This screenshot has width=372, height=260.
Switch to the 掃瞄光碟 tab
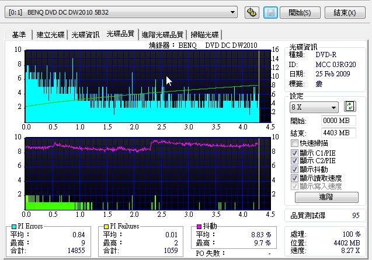tap(204, 35)
